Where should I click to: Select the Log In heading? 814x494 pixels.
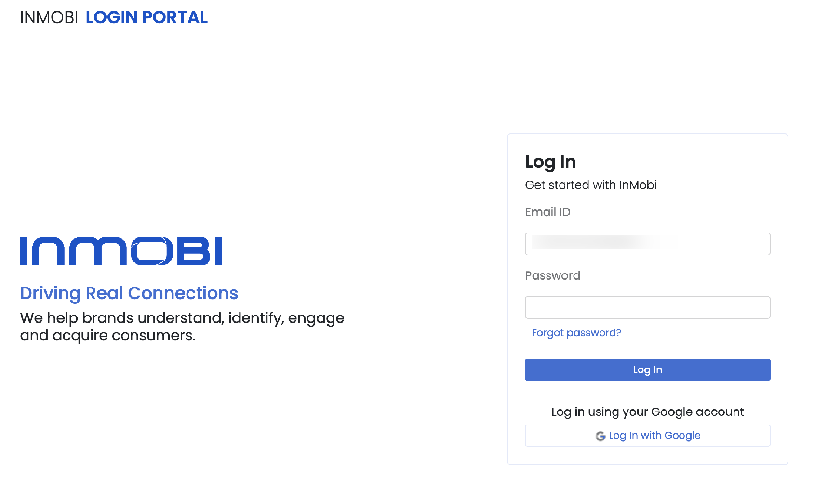[550, 162]
